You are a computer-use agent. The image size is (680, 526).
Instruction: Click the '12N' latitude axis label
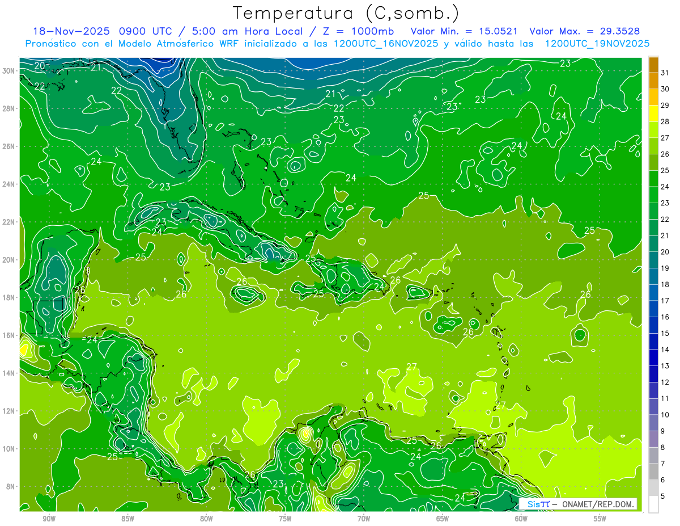click(8, 411)
